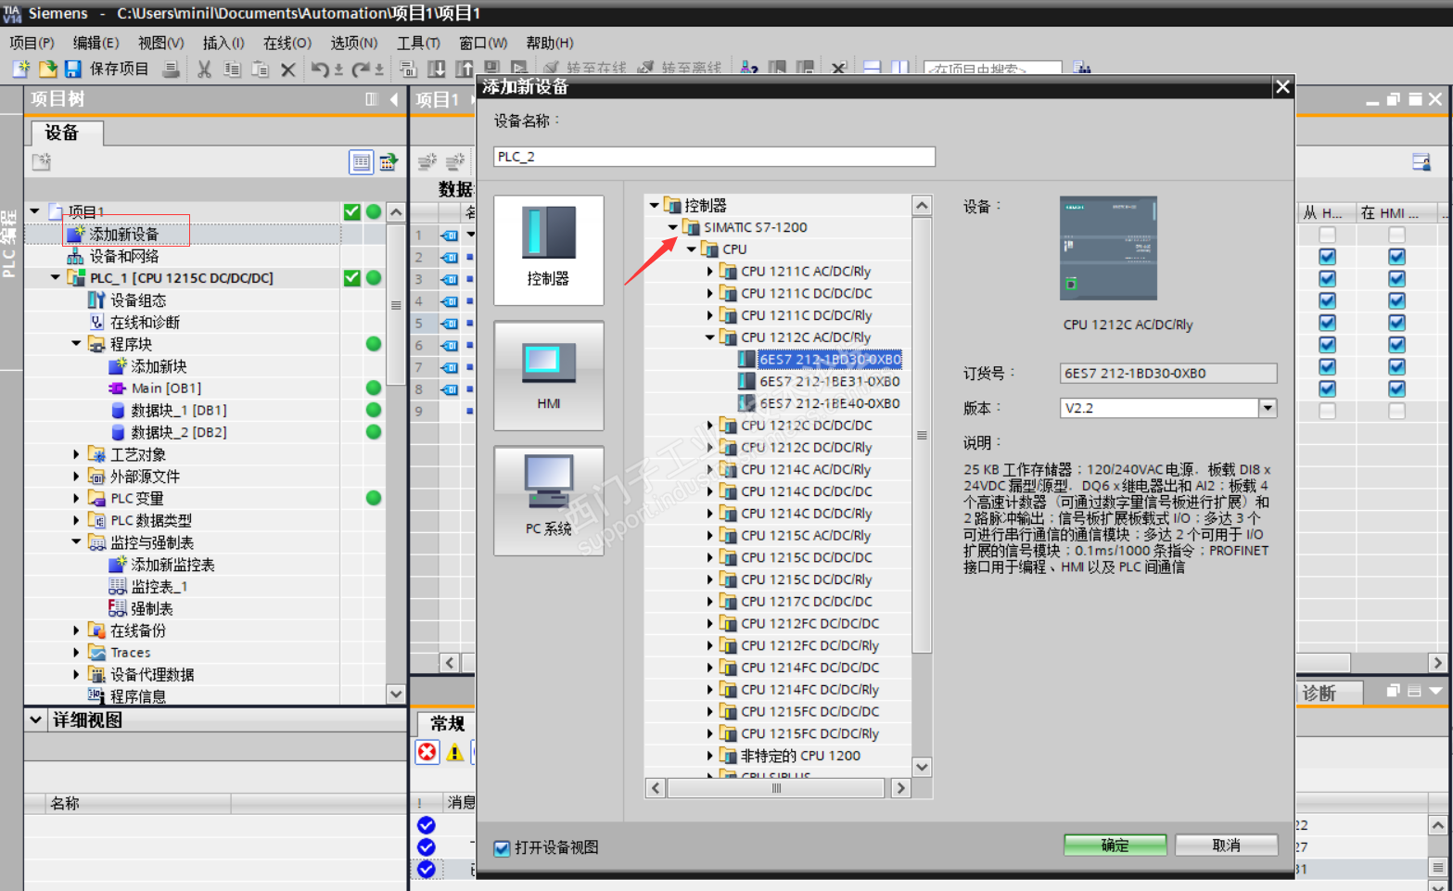Select the 控制器 device category button
Image resolution: width=1453 pixels, height=891 pixels.
548,249
